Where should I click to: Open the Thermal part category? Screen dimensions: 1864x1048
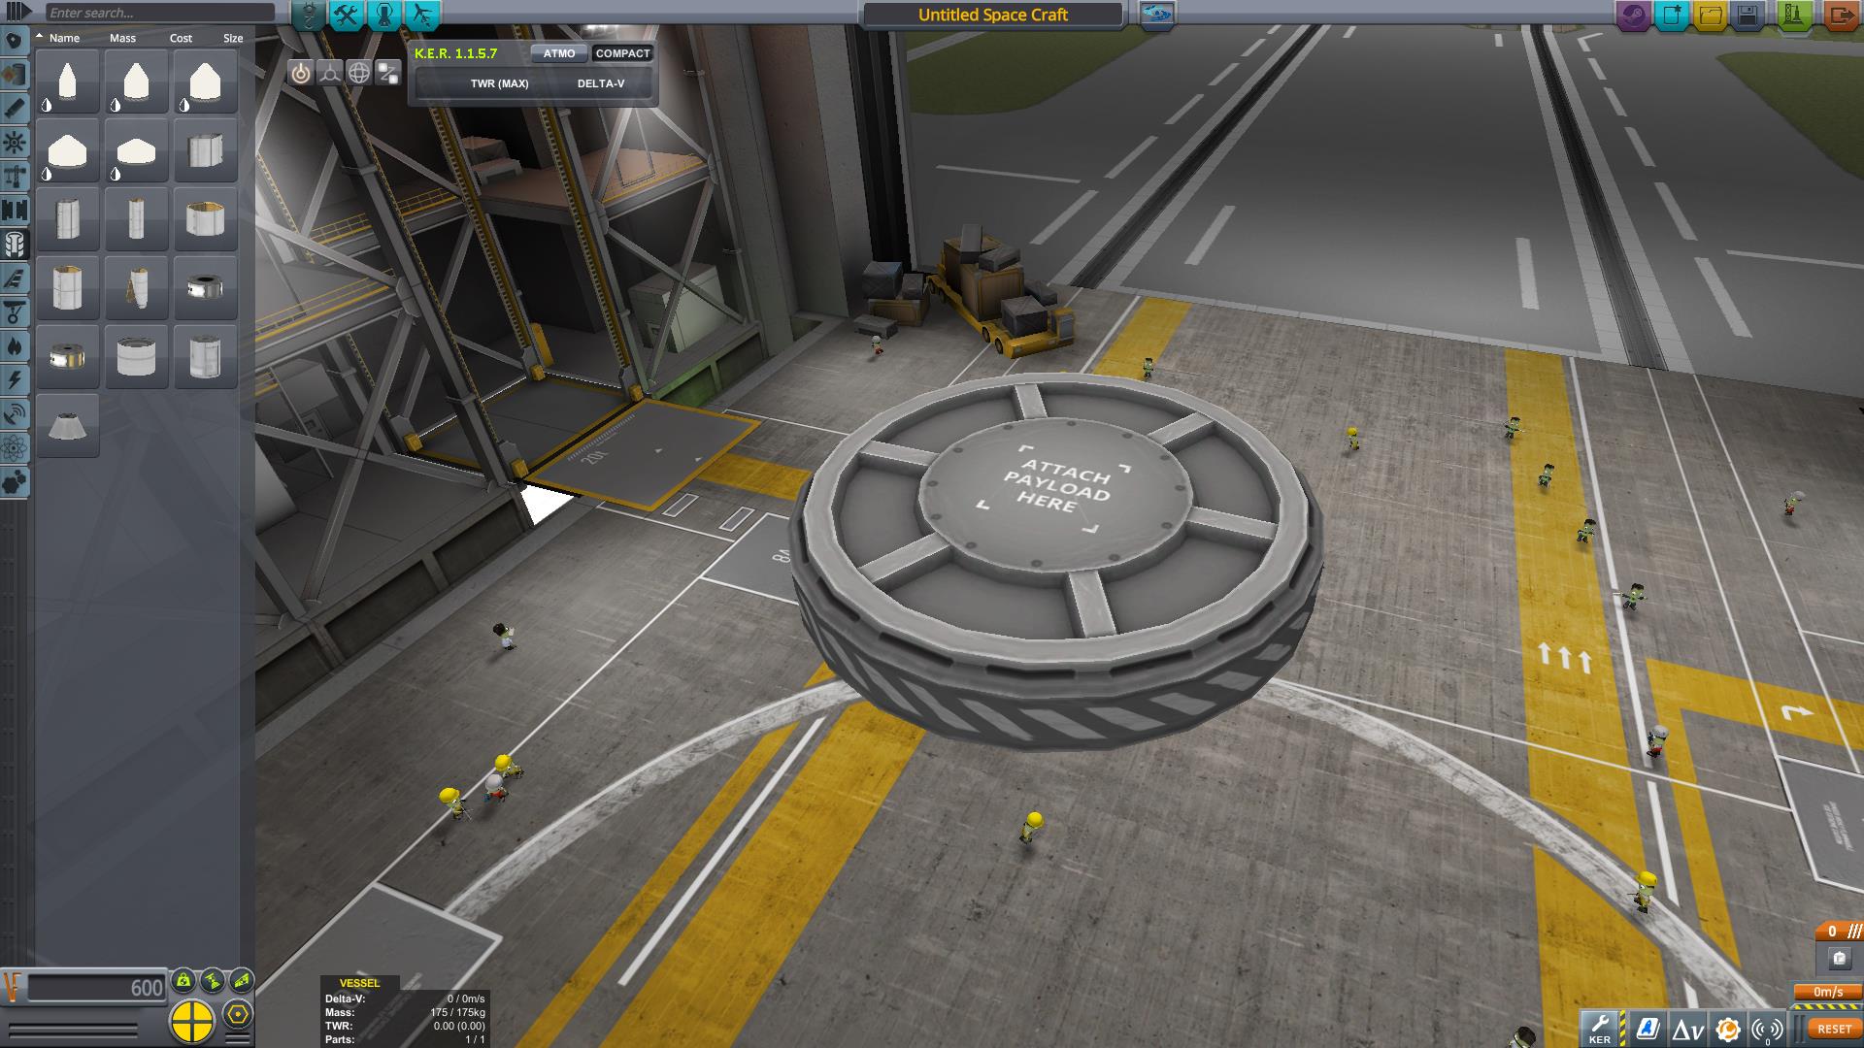(15, 346)
